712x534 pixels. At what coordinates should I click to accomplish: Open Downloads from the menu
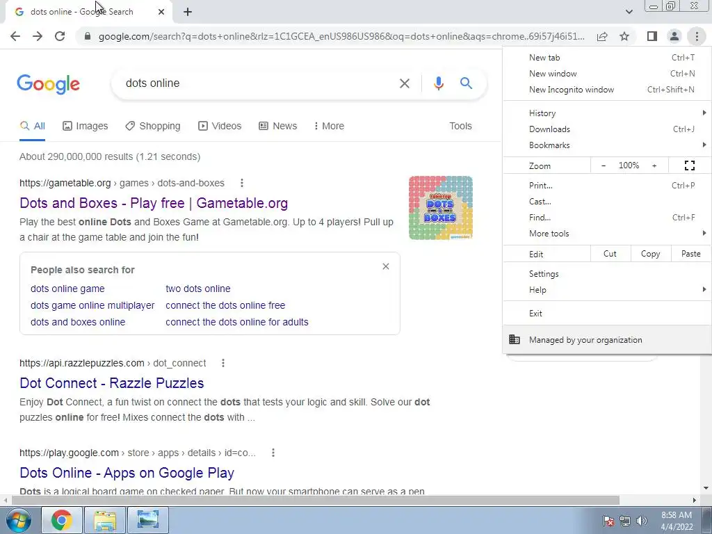(607, 129)
